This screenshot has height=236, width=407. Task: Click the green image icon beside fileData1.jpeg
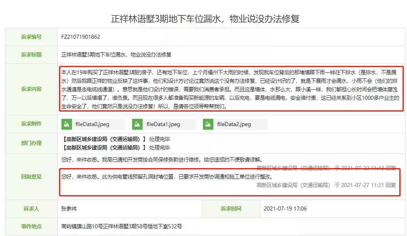[x=138, y=124]
